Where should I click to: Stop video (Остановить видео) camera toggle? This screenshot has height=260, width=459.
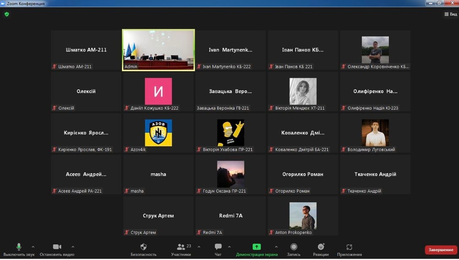57,247
